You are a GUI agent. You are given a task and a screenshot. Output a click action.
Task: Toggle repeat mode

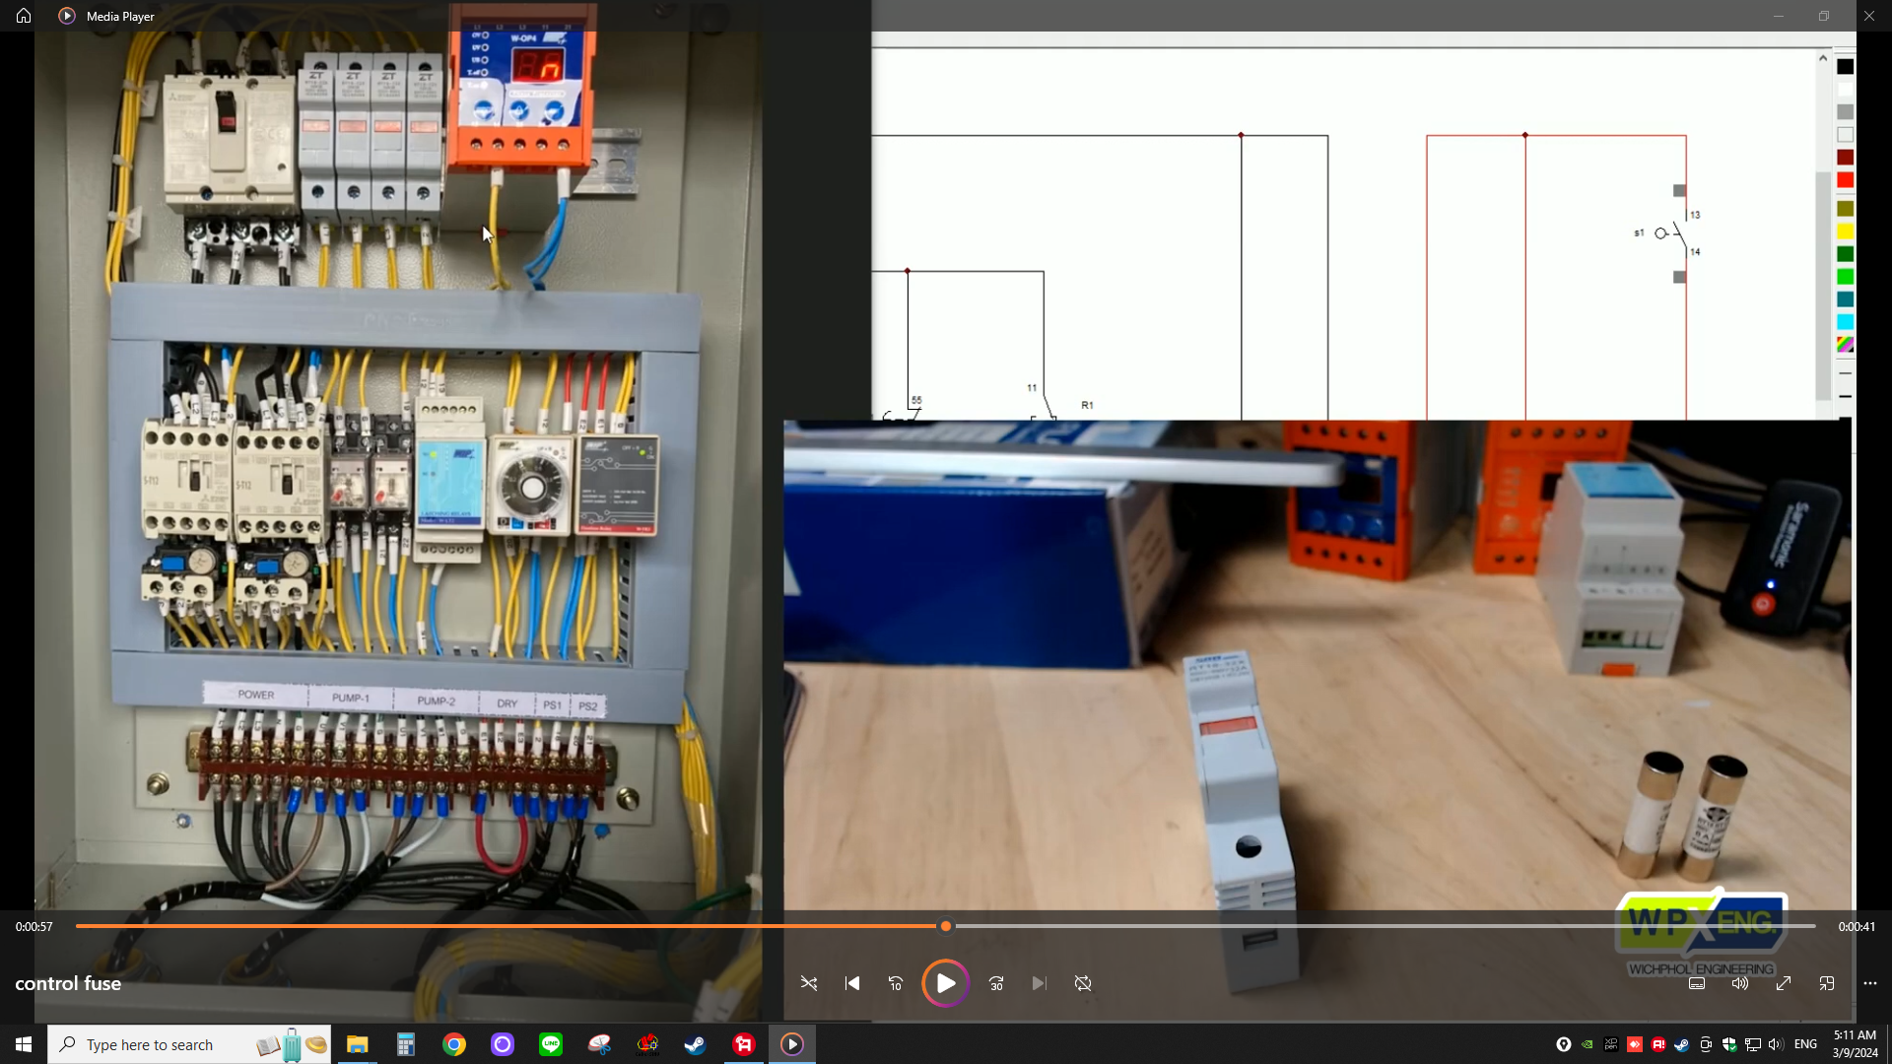(x=1083, y=983)
